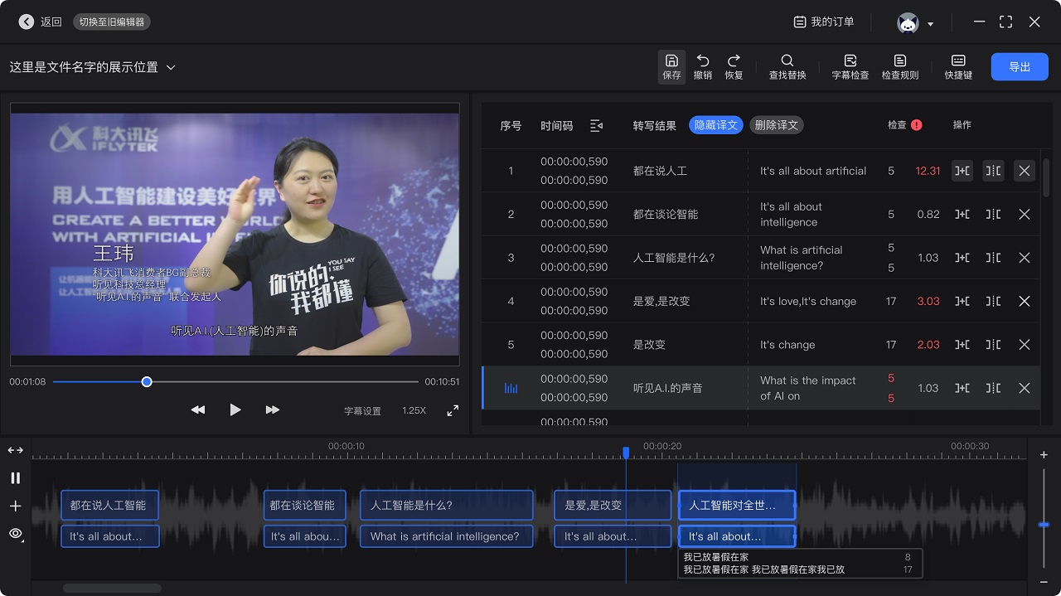This screenshot has height=596, width=1061.
Task: Open Find and Replace (查找替换)
Action: (786, 66)
